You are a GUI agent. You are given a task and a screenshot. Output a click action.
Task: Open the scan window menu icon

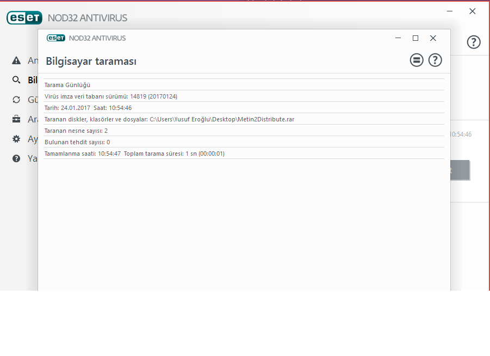(x=417, y=60)
